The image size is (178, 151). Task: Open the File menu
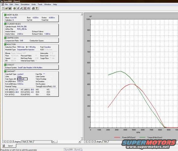[6, 4]
